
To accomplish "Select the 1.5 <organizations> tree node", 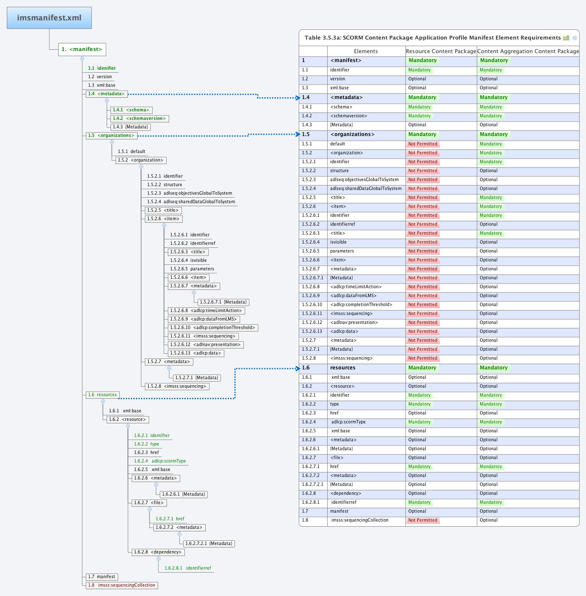I will (112, 135).
